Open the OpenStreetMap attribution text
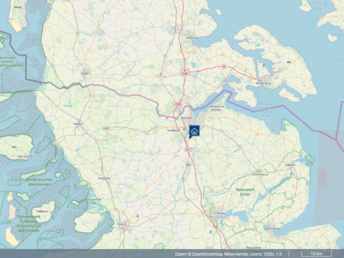344x258 pixels. (x=228, y=254)
